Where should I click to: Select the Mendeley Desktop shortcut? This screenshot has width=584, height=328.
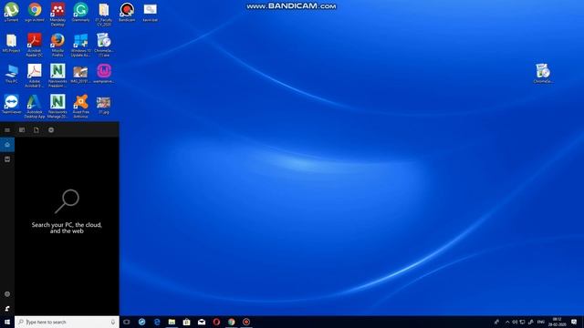click(x=57, y=15)
